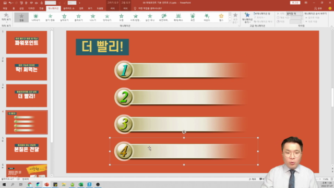Switch to the View (보기) tab
Viewport: 334px width, 188px height.
click(x=90, y=8)
